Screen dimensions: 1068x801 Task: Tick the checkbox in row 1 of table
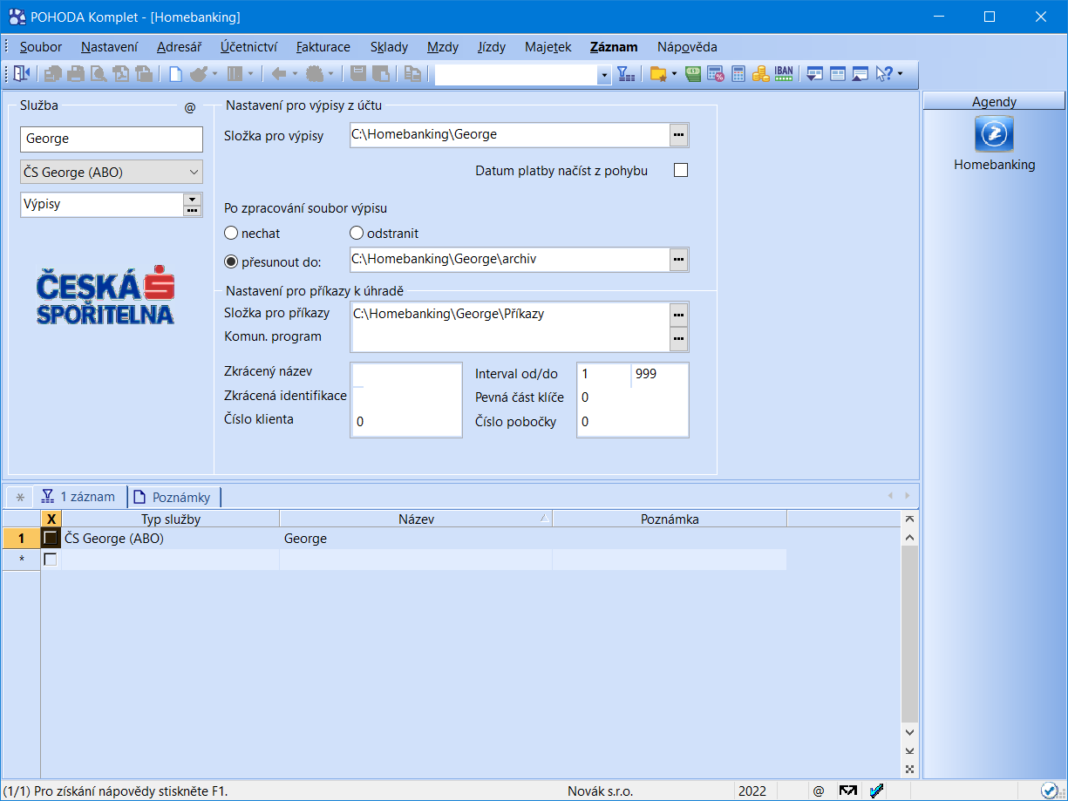point(51,539)
